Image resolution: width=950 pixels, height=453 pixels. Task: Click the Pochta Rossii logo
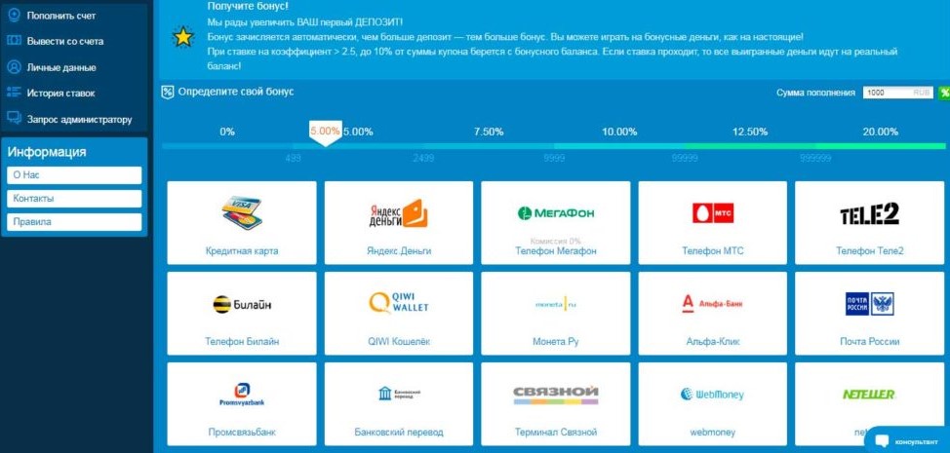869,304
